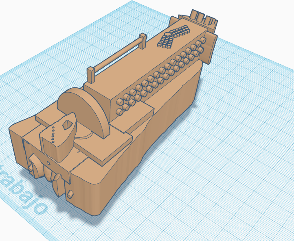Screen dimensions: 294x241
Task: Select the square post at rod's left end
Action: coord(91,75)
